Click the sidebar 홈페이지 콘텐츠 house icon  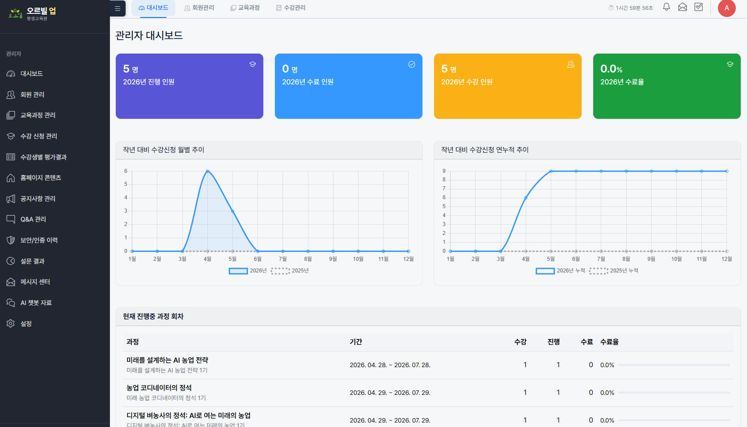click(11, 178)
